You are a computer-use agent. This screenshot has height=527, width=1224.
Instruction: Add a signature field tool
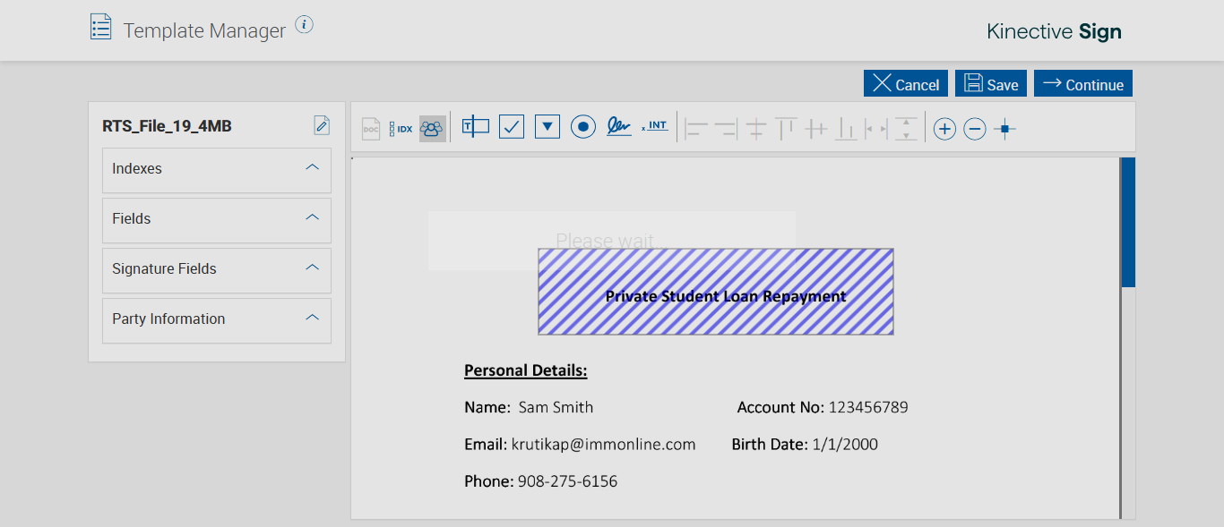click(618, 126)
